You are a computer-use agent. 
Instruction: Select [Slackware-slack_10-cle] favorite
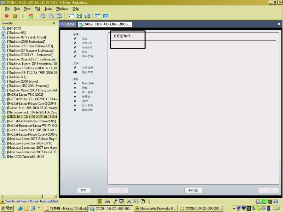[x=32, y=112]
